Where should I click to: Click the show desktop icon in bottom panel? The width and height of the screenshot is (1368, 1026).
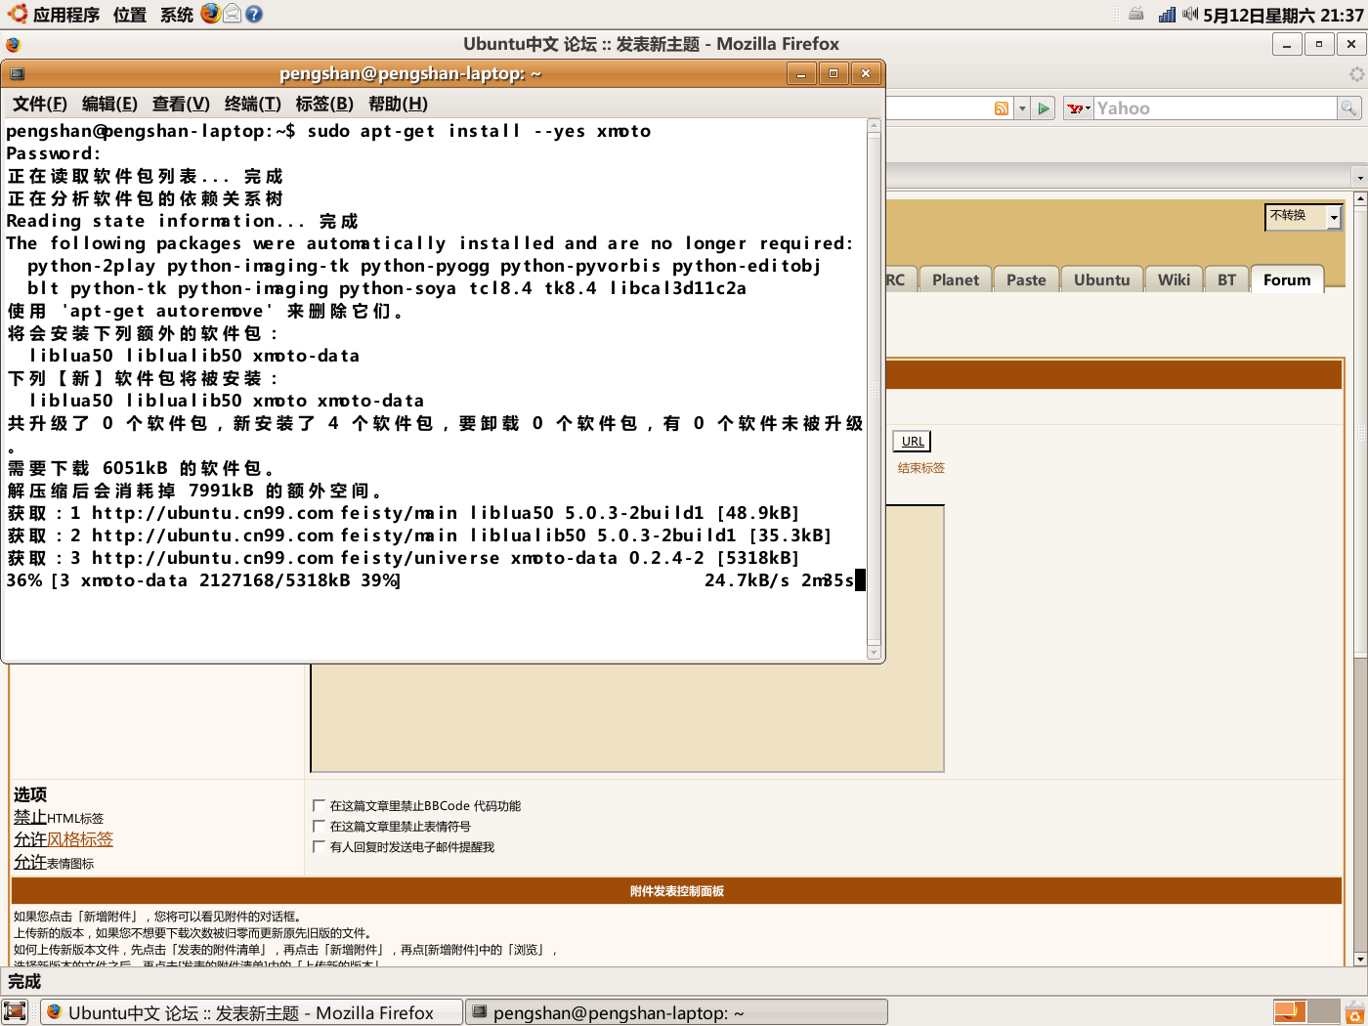(15, 1011)
